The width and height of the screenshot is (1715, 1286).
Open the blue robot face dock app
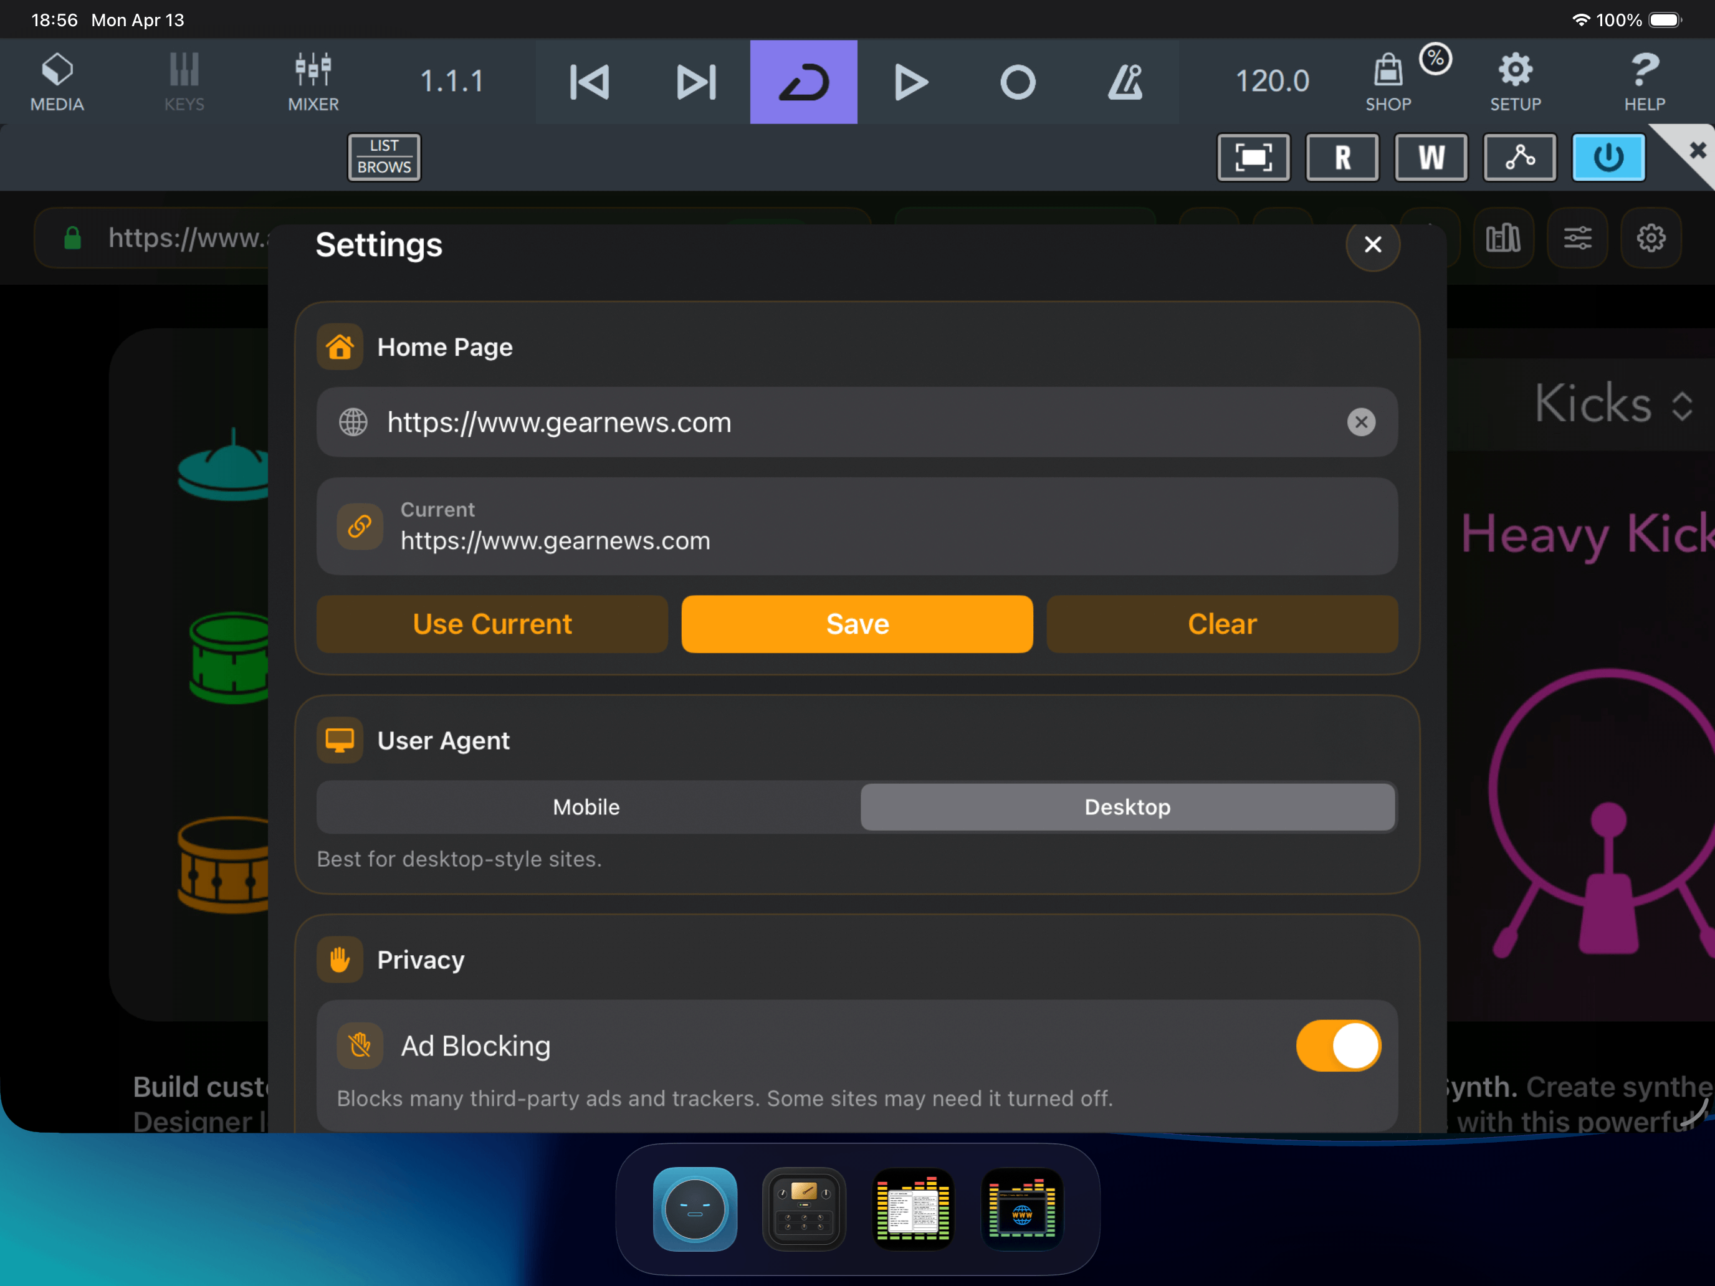click(695, 1209)
